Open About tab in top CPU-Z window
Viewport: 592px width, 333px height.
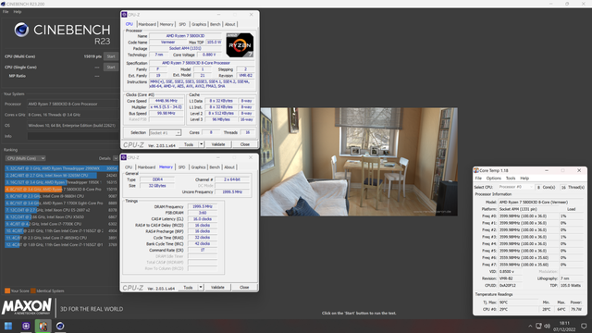click(230, 24)
